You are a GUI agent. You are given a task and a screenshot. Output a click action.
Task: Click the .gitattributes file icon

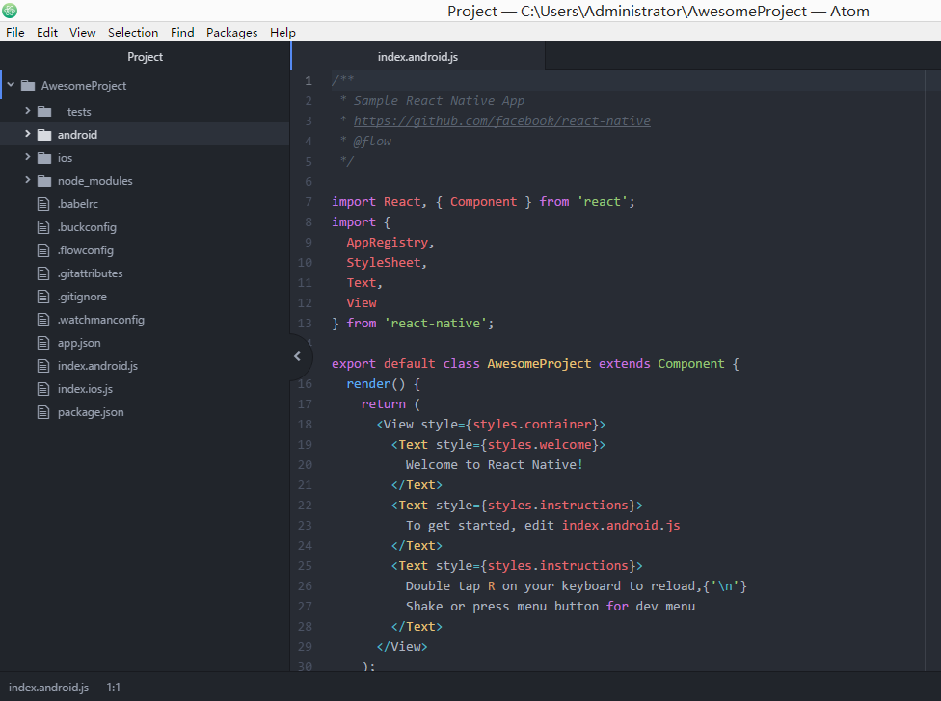click(43, 273)
